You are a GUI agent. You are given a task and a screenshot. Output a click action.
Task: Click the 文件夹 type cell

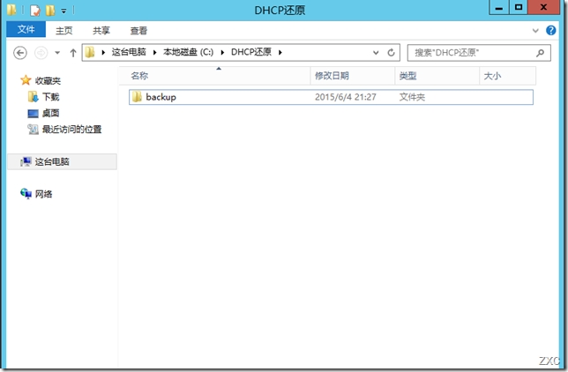412,97
